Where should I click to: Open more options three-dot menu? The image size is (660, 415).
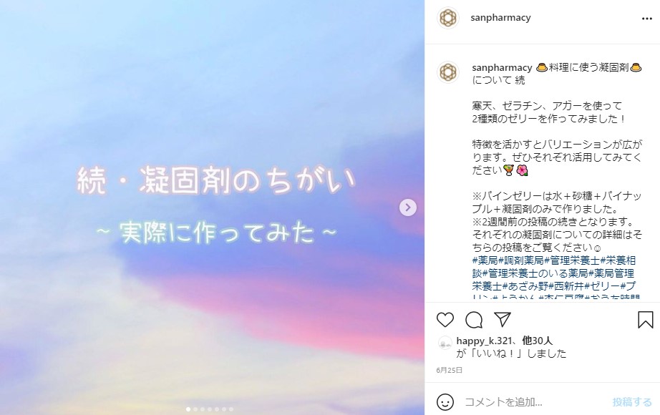coord(647,19)
